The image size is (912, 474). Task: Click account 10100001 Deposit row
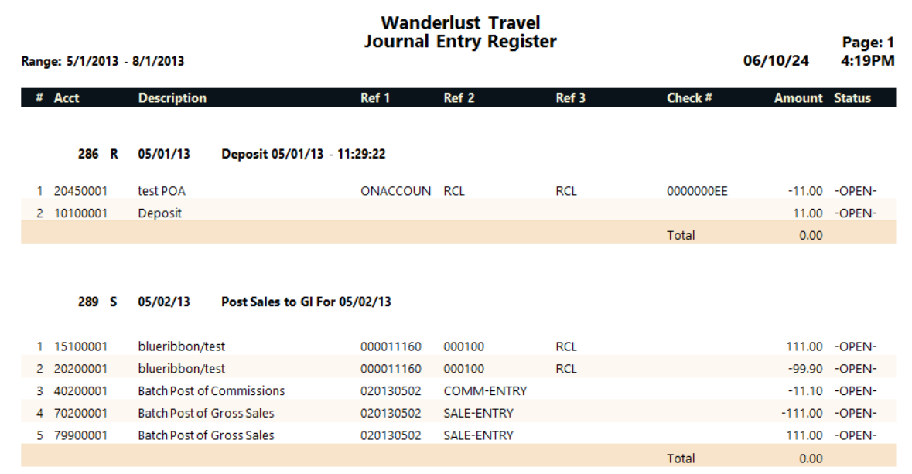(x=459, y=213)
